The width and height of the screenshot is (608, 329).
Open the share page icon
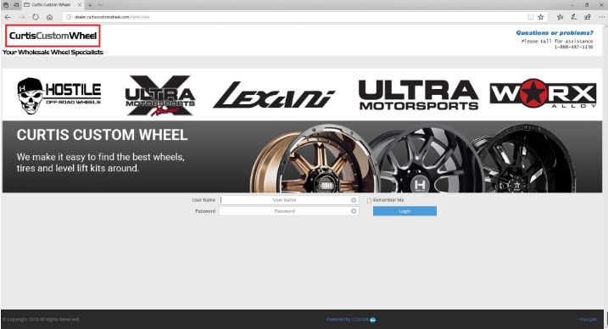588,17
